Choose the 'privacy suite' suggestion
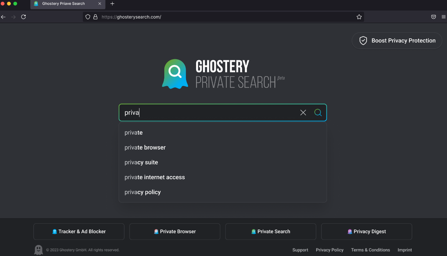Image resolution: width=447 pixels, height=256 pixels. pyautogui.click(x=223, y=162)
